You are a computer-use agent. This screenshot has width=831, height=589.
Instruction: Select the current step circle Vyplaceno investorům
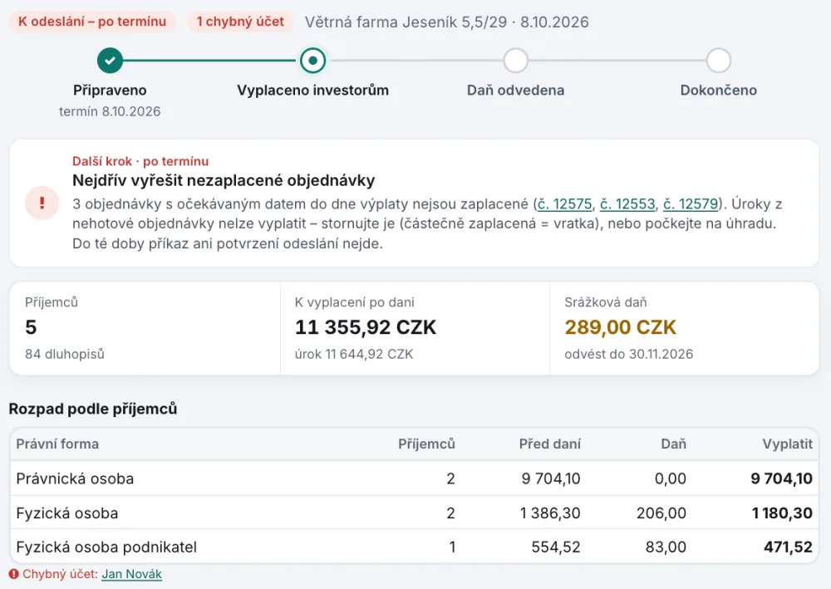(312, 61)
